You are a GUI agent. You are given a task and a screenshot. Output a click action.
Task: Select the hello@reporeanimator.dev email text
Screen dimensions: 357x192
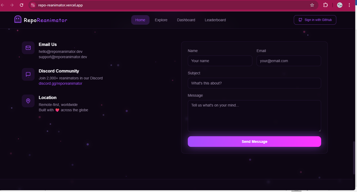click(61, 52)
